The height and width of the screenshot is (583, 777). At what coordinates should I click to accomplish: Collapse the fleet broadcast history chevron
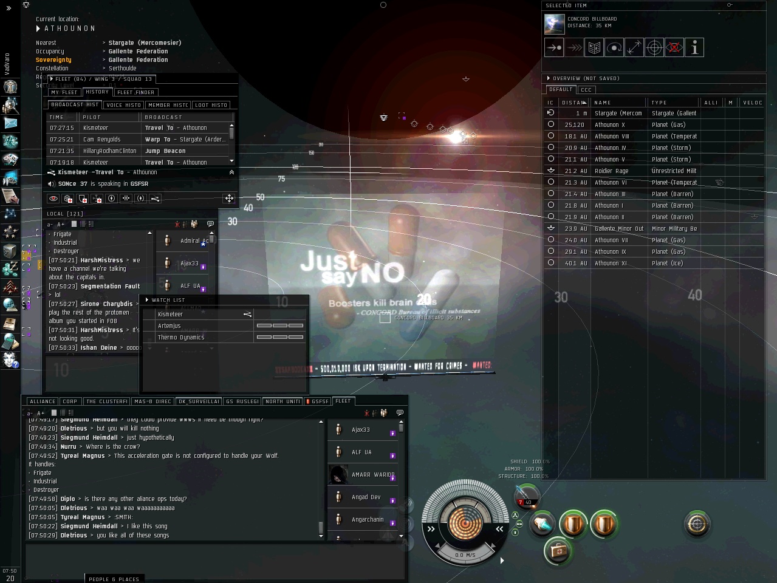click(231, 172)
